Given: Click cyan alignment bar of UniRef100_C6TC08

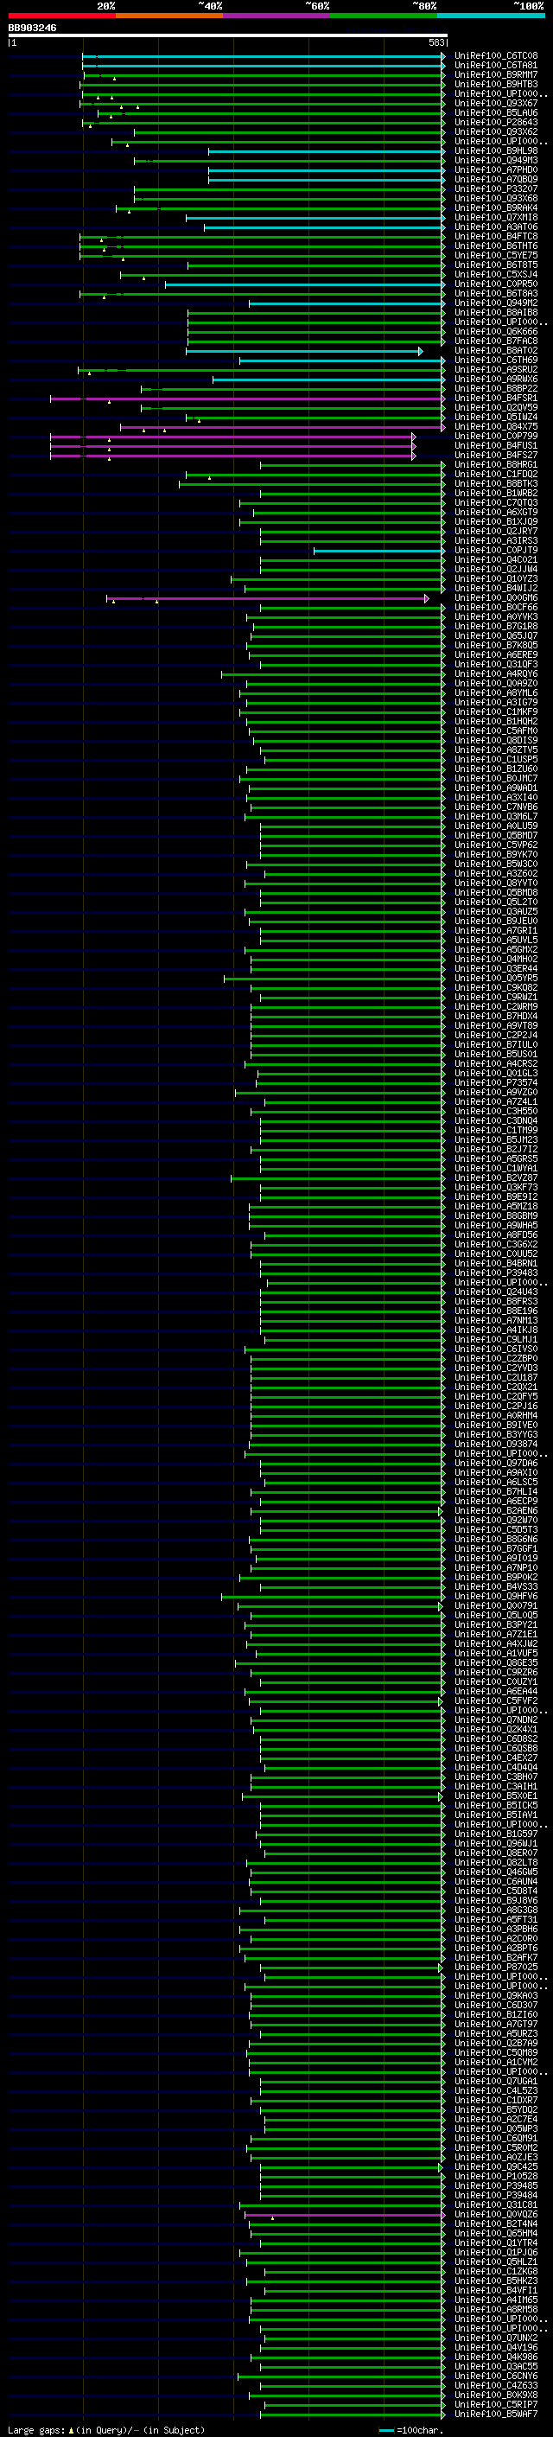Looking at the screenshot, I should 264,56.
